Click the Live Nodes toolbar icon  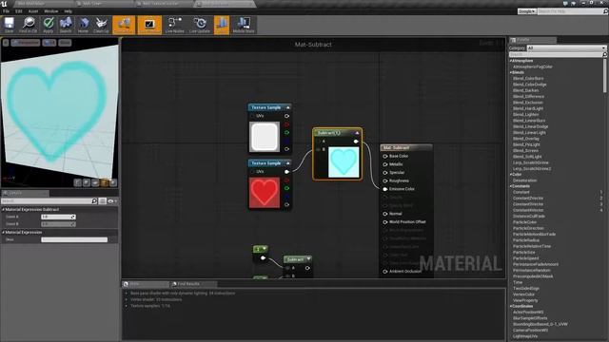point(174,25)
